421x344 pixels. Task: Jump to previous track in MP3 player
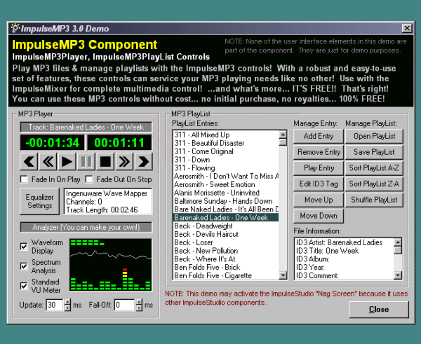pyautogui.click(x=29, y=162)
